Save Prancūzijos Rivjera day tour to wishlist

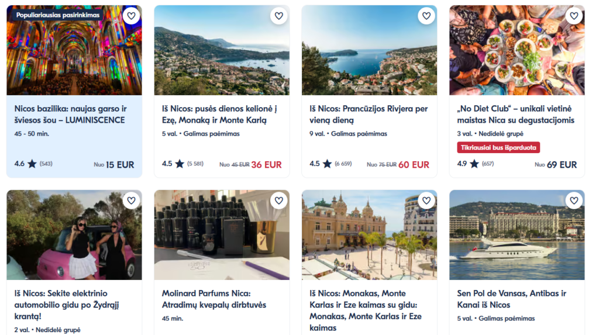(x=426, y=16)
